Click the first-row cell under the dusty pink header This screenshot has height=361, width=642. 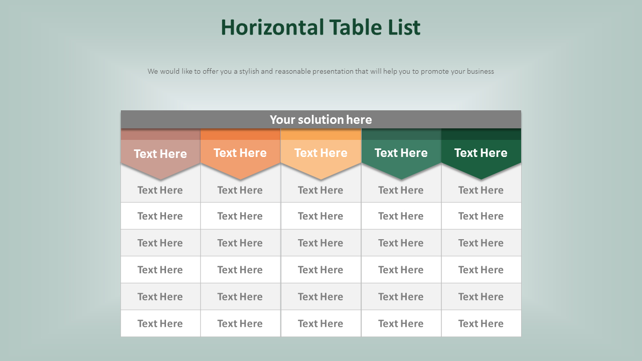160,190
